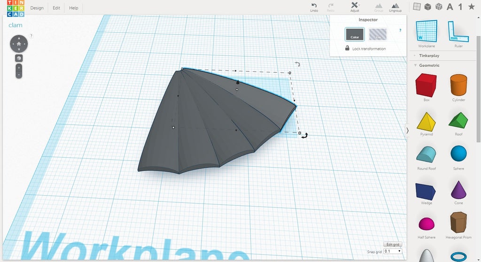Toggle Lock transformation
This screenshot has height=262, width=481.
click(365, 48)
